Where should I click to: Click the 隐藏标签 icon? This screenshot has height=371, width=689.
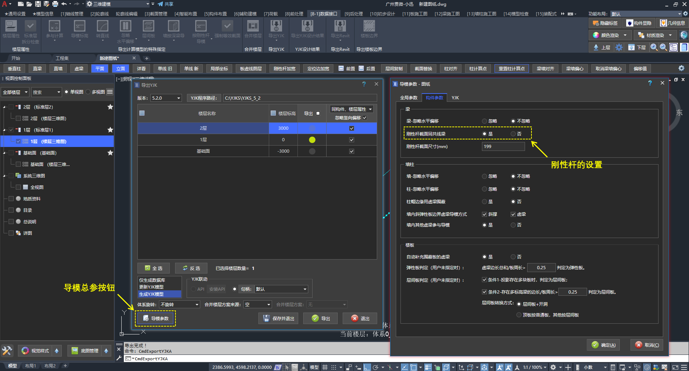pyautogui.click(x=605, y=23)
